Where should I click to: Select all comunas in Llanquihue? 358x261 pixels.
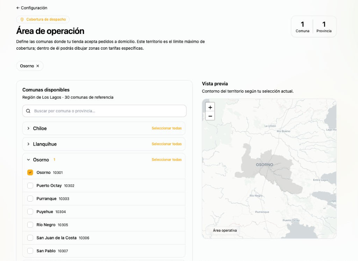click(x=166, y=144)
